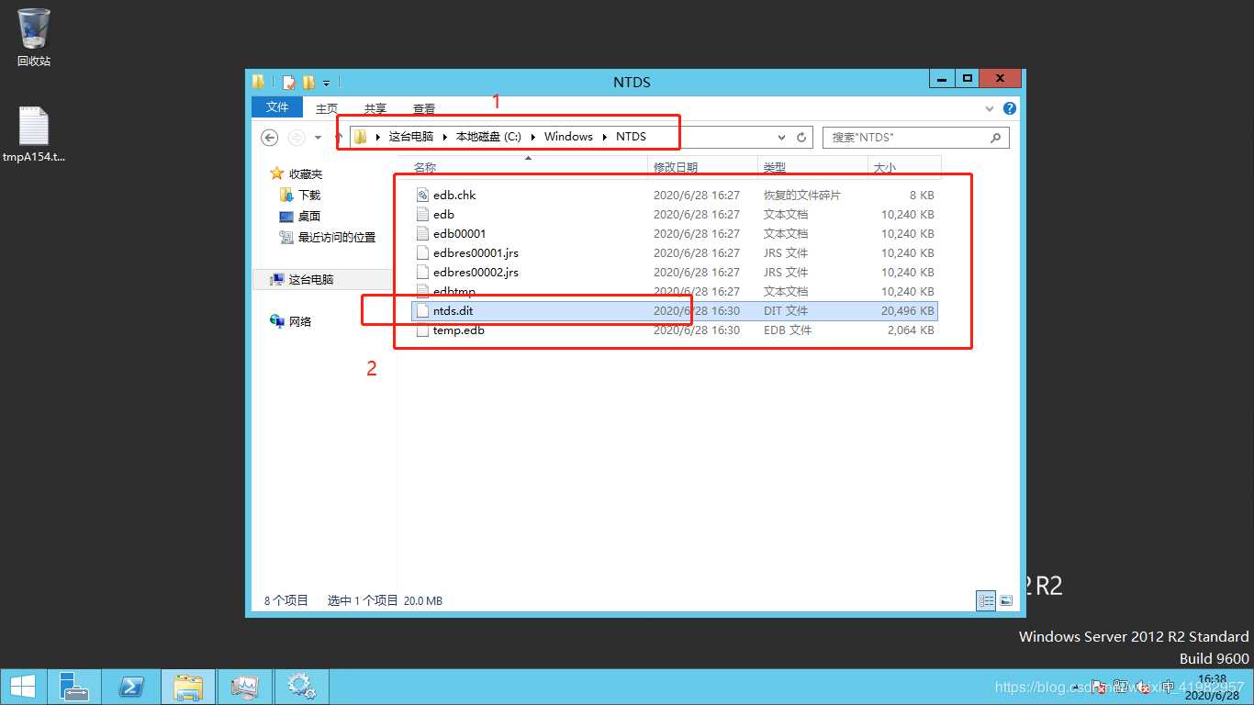Select the edb text document
The width and height of the screenshot is (1254, 705).
[675, 214]
